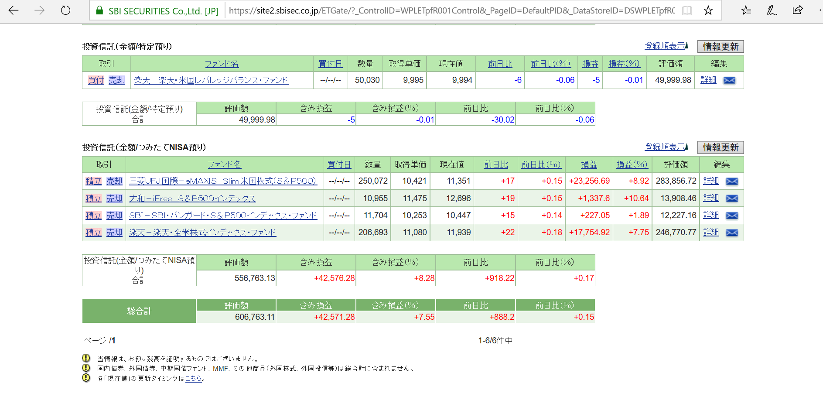Go back to the previous page
Viewport: 823px width, 397px height.
click(14, 10)
